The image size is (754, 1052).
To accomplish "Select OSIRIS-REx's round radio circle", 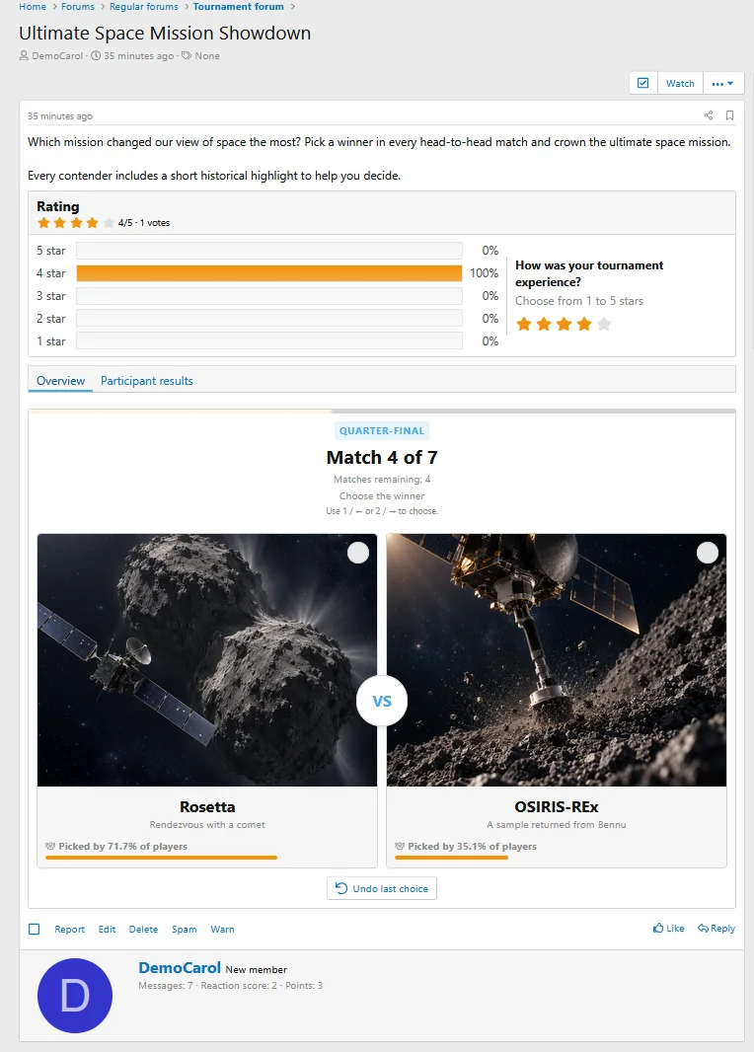I will tap(707, 553).
